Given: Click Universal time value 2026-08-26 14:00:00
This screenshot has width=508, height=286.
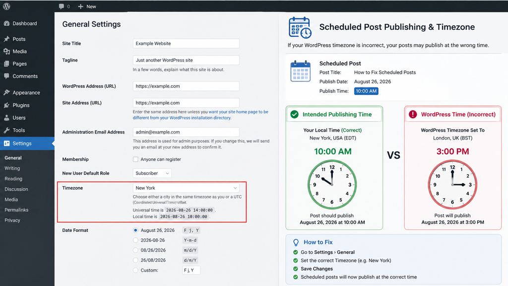Looking at the screenshot, I should 190,210.
